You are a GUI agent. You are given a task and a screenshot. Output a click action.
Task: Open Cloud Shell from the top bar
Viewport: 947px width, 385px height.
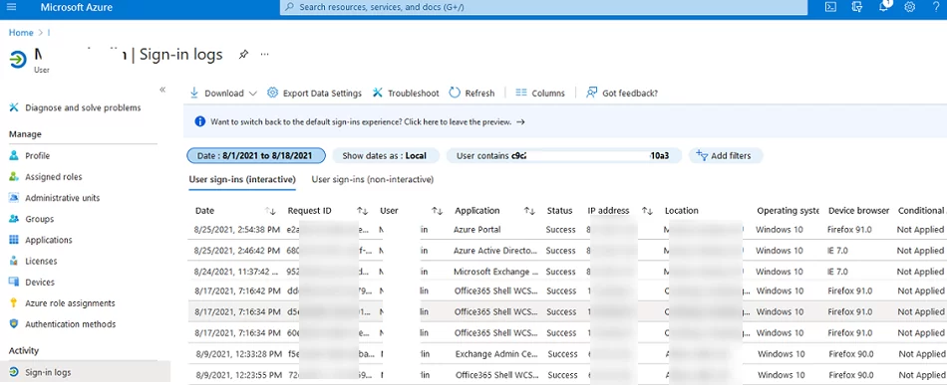coord(831,7)
